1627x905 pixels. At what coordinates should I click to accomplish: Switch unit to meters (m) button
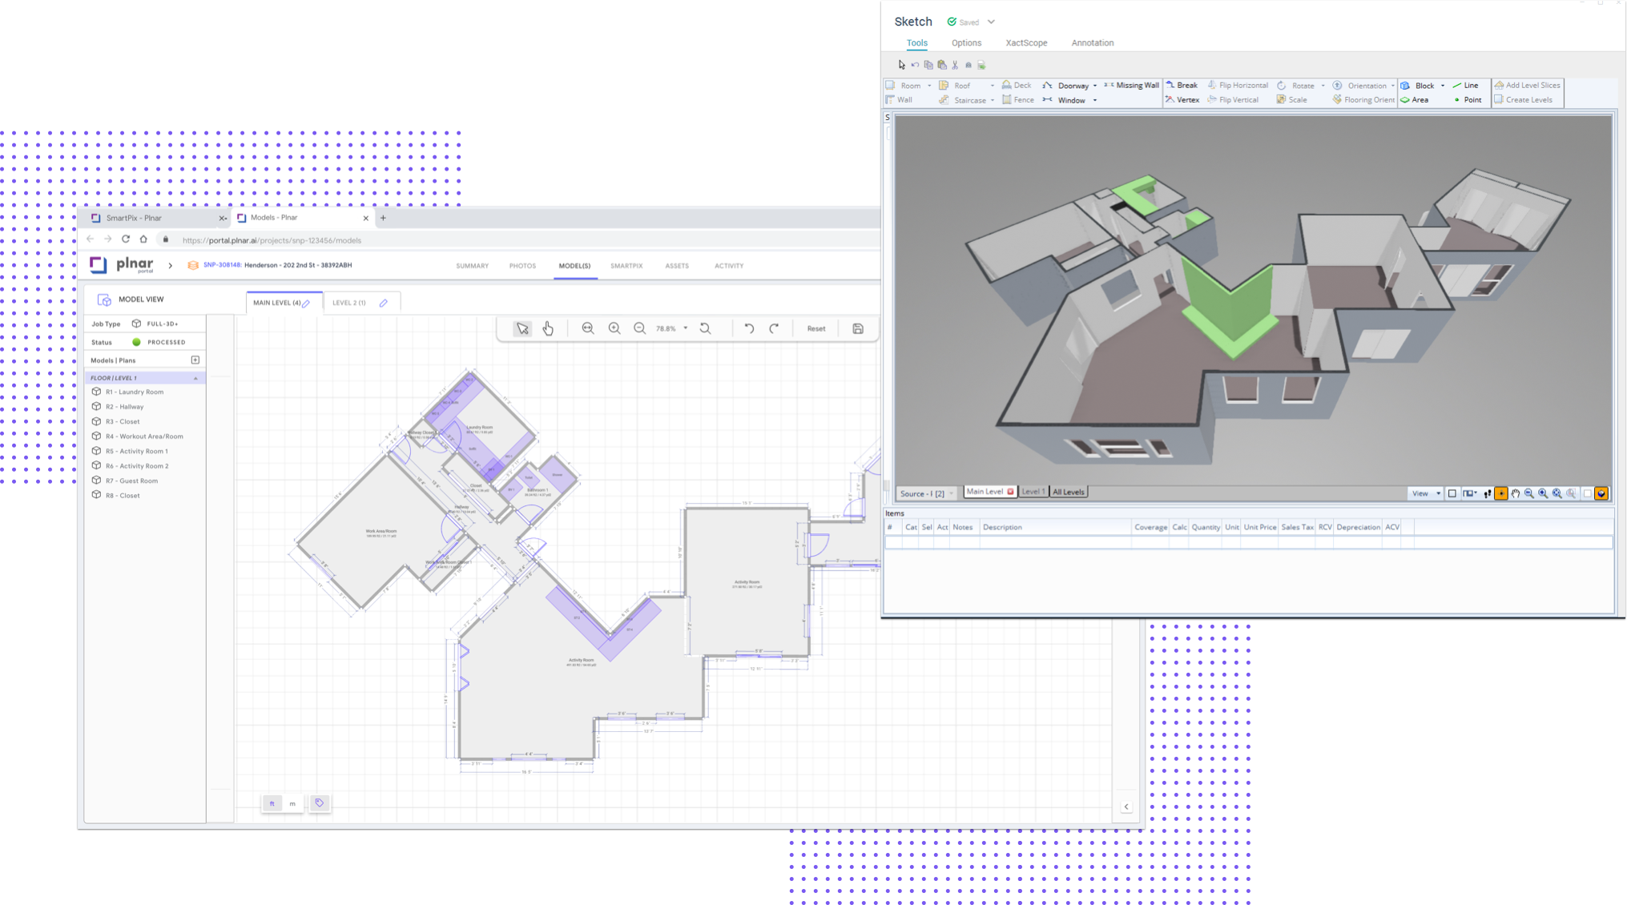(292, 803)
